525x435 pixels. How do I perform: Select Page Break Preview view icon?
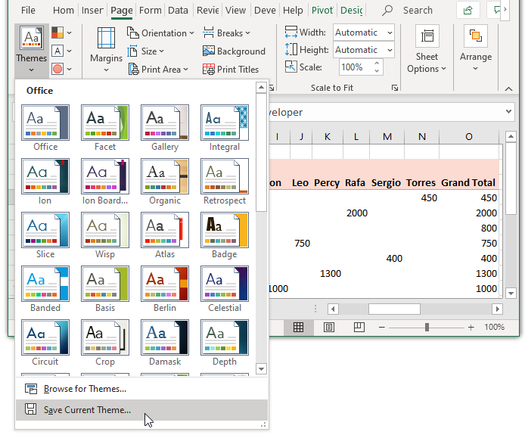pyautogui.click(x=358, y=328)
